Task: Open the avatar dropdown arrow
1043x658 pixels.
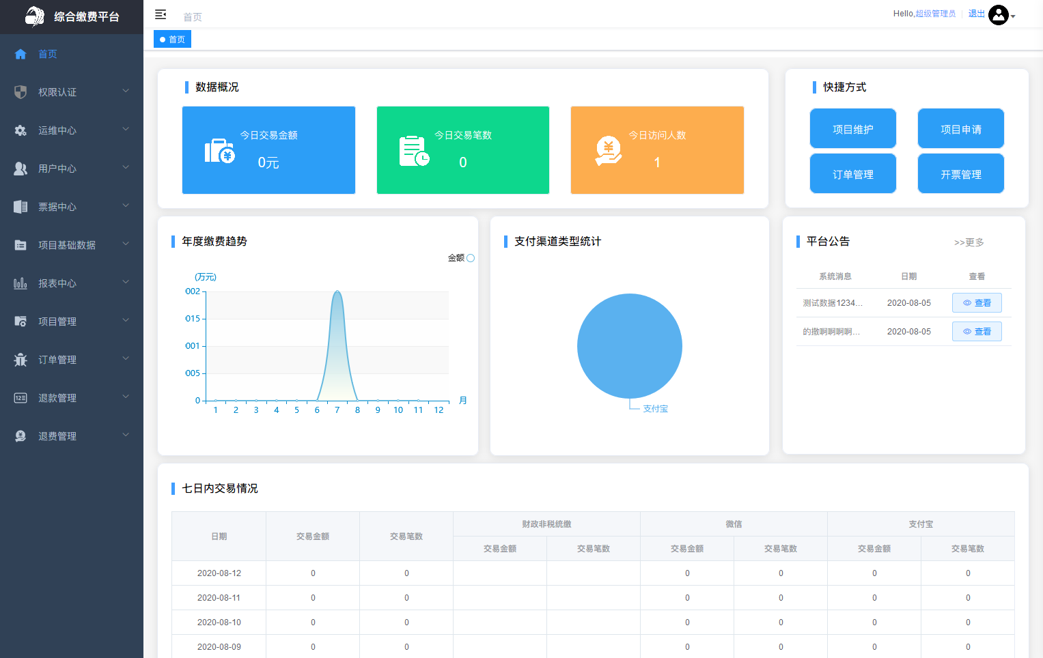Action: point(1013,16)
